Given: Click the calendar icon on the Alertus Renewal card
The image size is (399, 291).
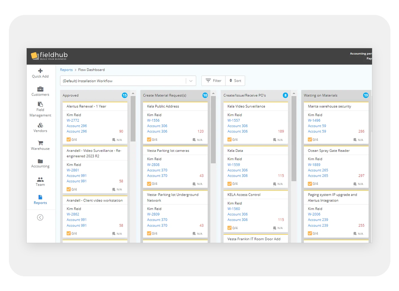Looking at the screenshot, I should (x=114, y=140).
